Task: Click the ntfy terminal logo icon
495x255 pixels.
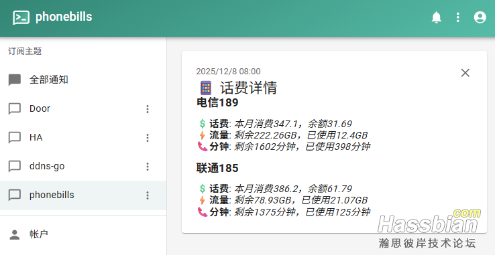Action: pyautogui.click(x=21, y=17)
